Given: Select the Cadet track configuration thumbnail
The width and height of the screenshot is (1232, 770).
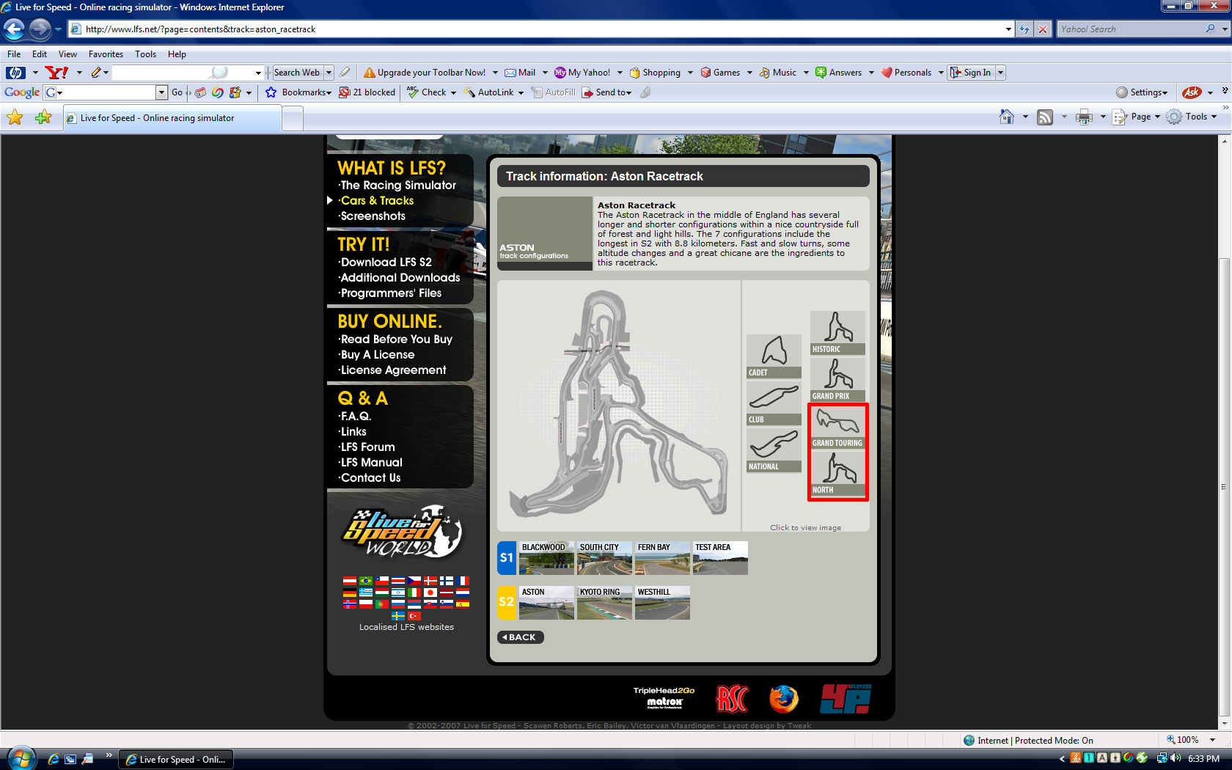Looking at the screenshot, I should (774, 356).
